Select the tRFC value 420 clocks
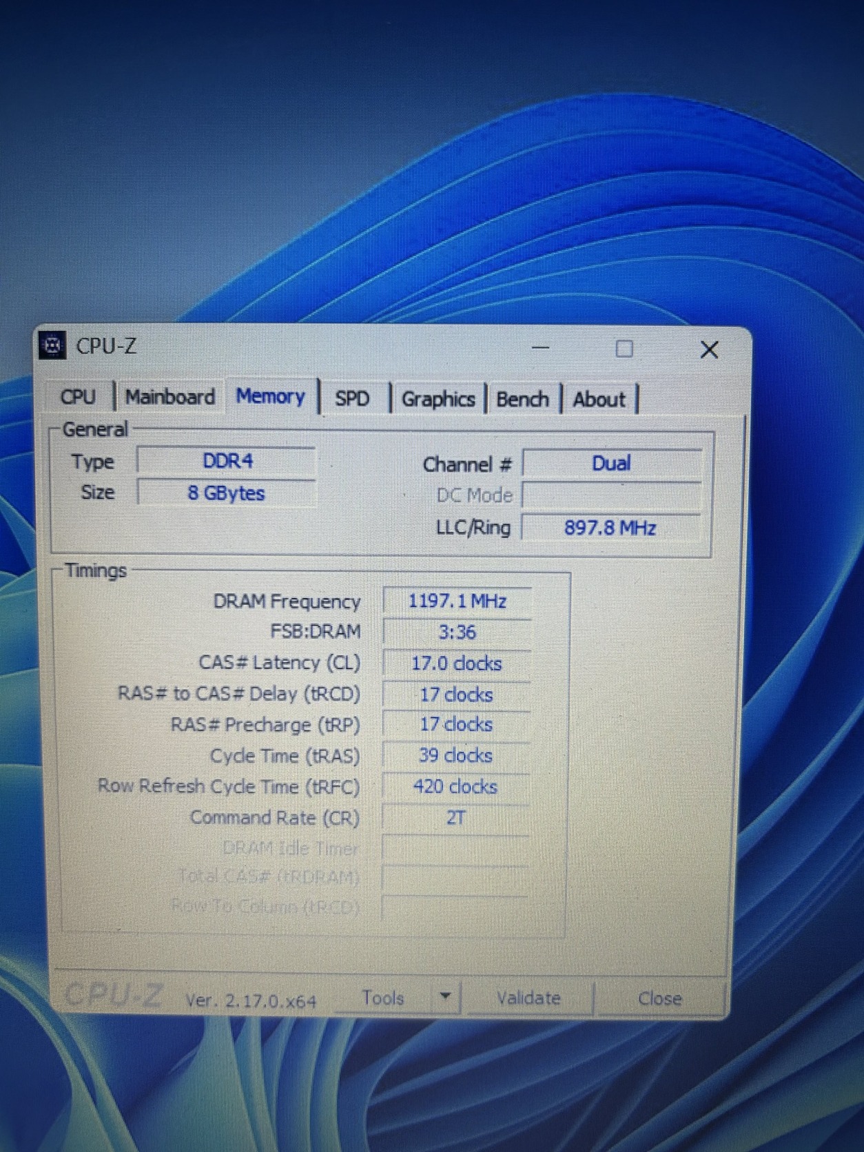 tap(455, 786)
